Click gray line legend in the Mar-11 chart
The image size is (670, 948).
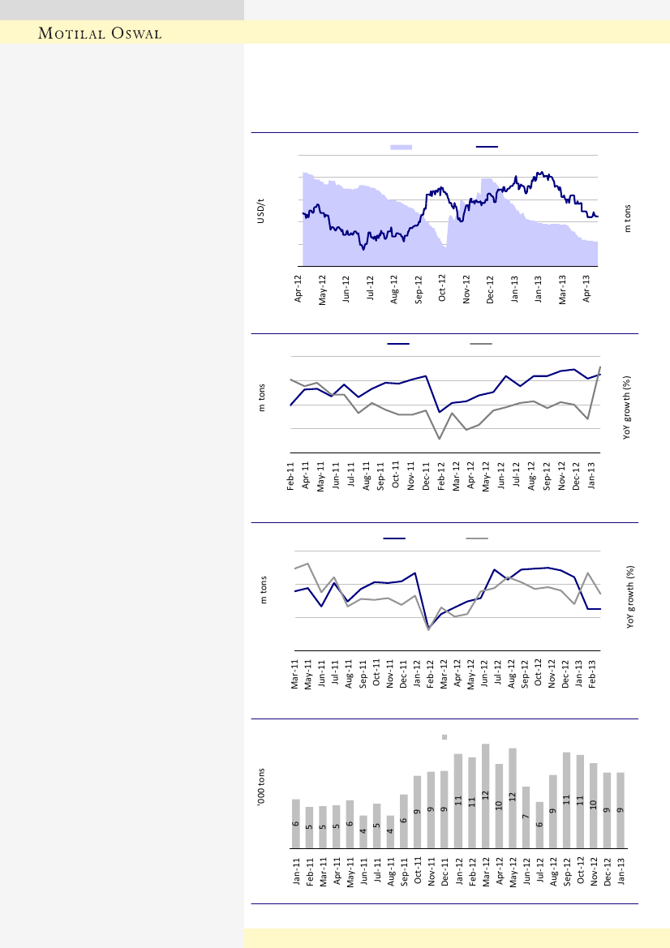point(477,538)
